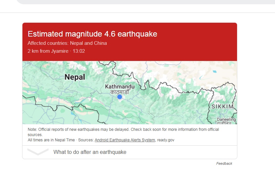Click the 'Estimated magnitude 4.6 earthquake' heading
This screenshot has height=173, width=275.
point(92,34)
